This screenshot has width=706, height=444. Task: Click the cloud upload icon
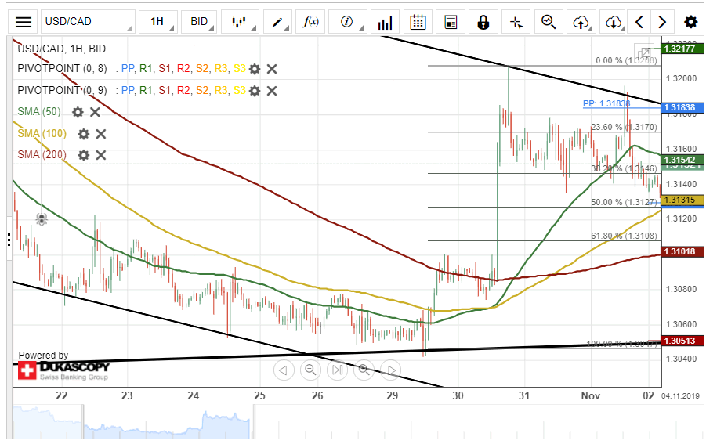pyautogui.click(x=581, y=22)
